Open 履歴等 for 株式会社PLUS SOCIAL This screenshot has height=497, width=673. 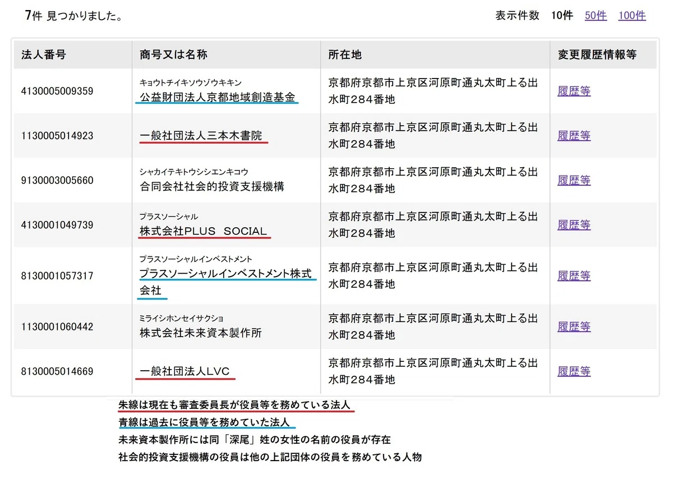coord(574,225)
